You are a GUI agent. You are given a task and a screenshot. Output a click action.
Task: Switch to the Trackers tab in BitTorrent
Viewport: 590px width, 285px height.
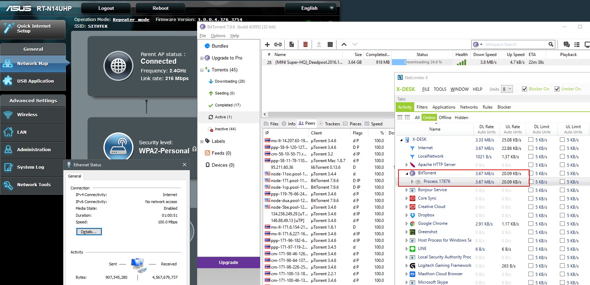329,124
